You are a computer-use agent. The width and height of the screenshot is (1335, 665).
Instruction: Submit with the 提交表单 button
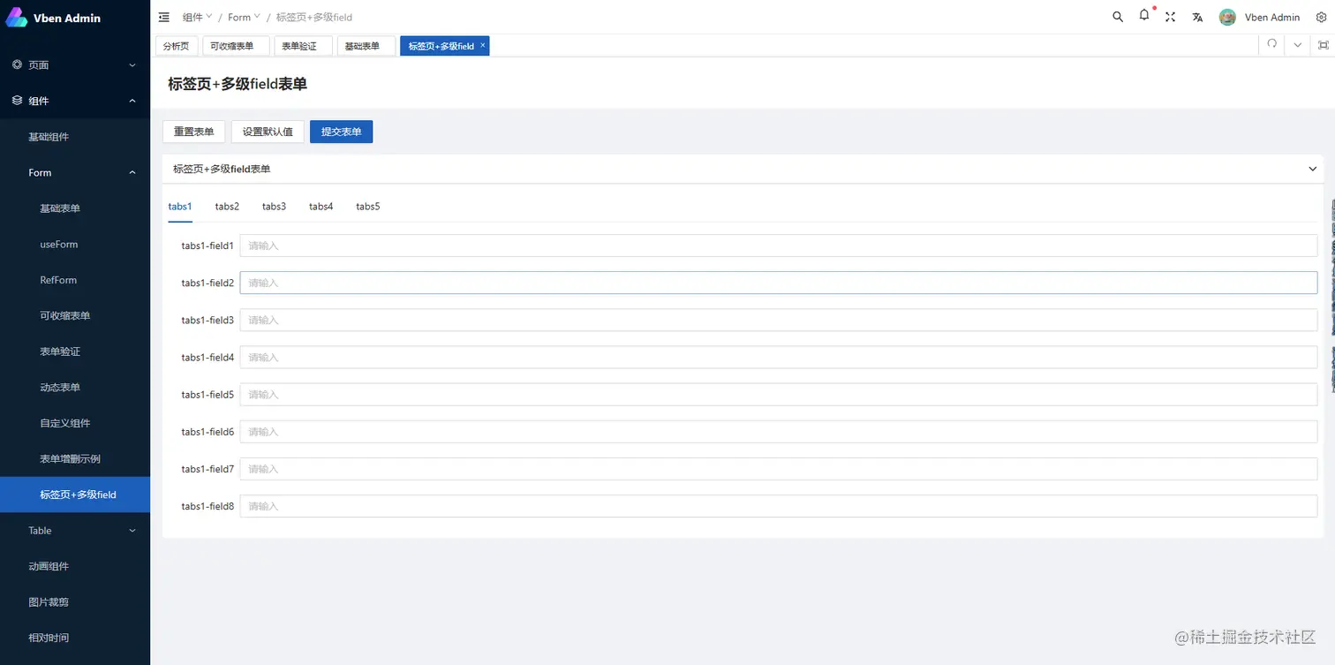coord(341,132)
